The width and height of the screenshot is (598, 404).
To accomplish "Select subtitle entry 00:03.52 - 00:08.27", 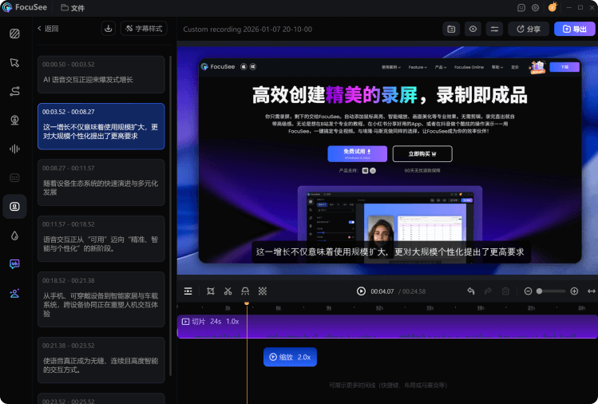I will 101,126.
